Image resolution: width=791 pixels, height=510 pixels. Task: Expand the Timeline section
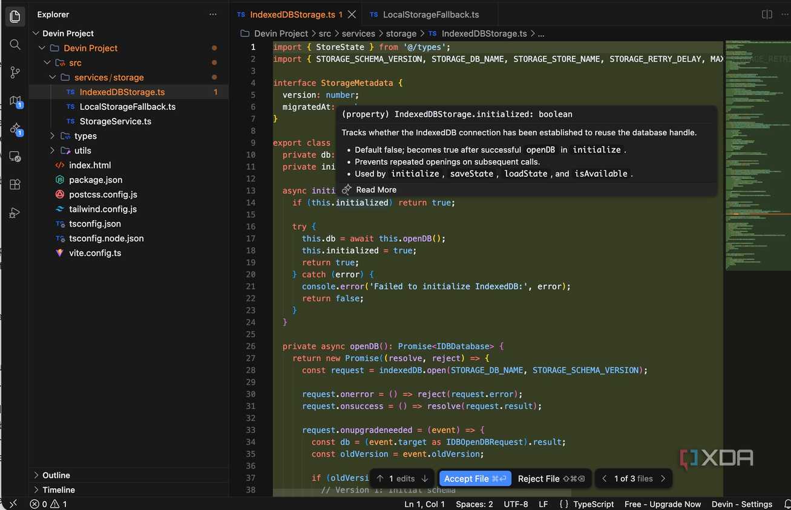click(36, 490)
